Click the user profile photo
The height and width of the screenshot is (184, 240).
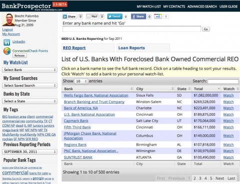click(x=8, y=19)
